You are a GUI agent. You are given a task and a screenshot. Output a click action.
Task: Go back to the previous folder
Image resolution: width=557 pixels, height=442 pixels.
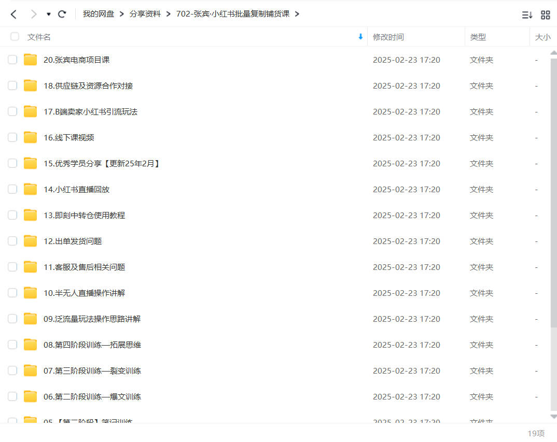(13, 14)
